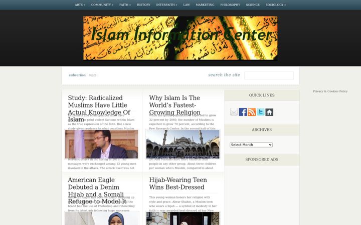Expand the Arts menu
The image size is (361, 225).
80,5
